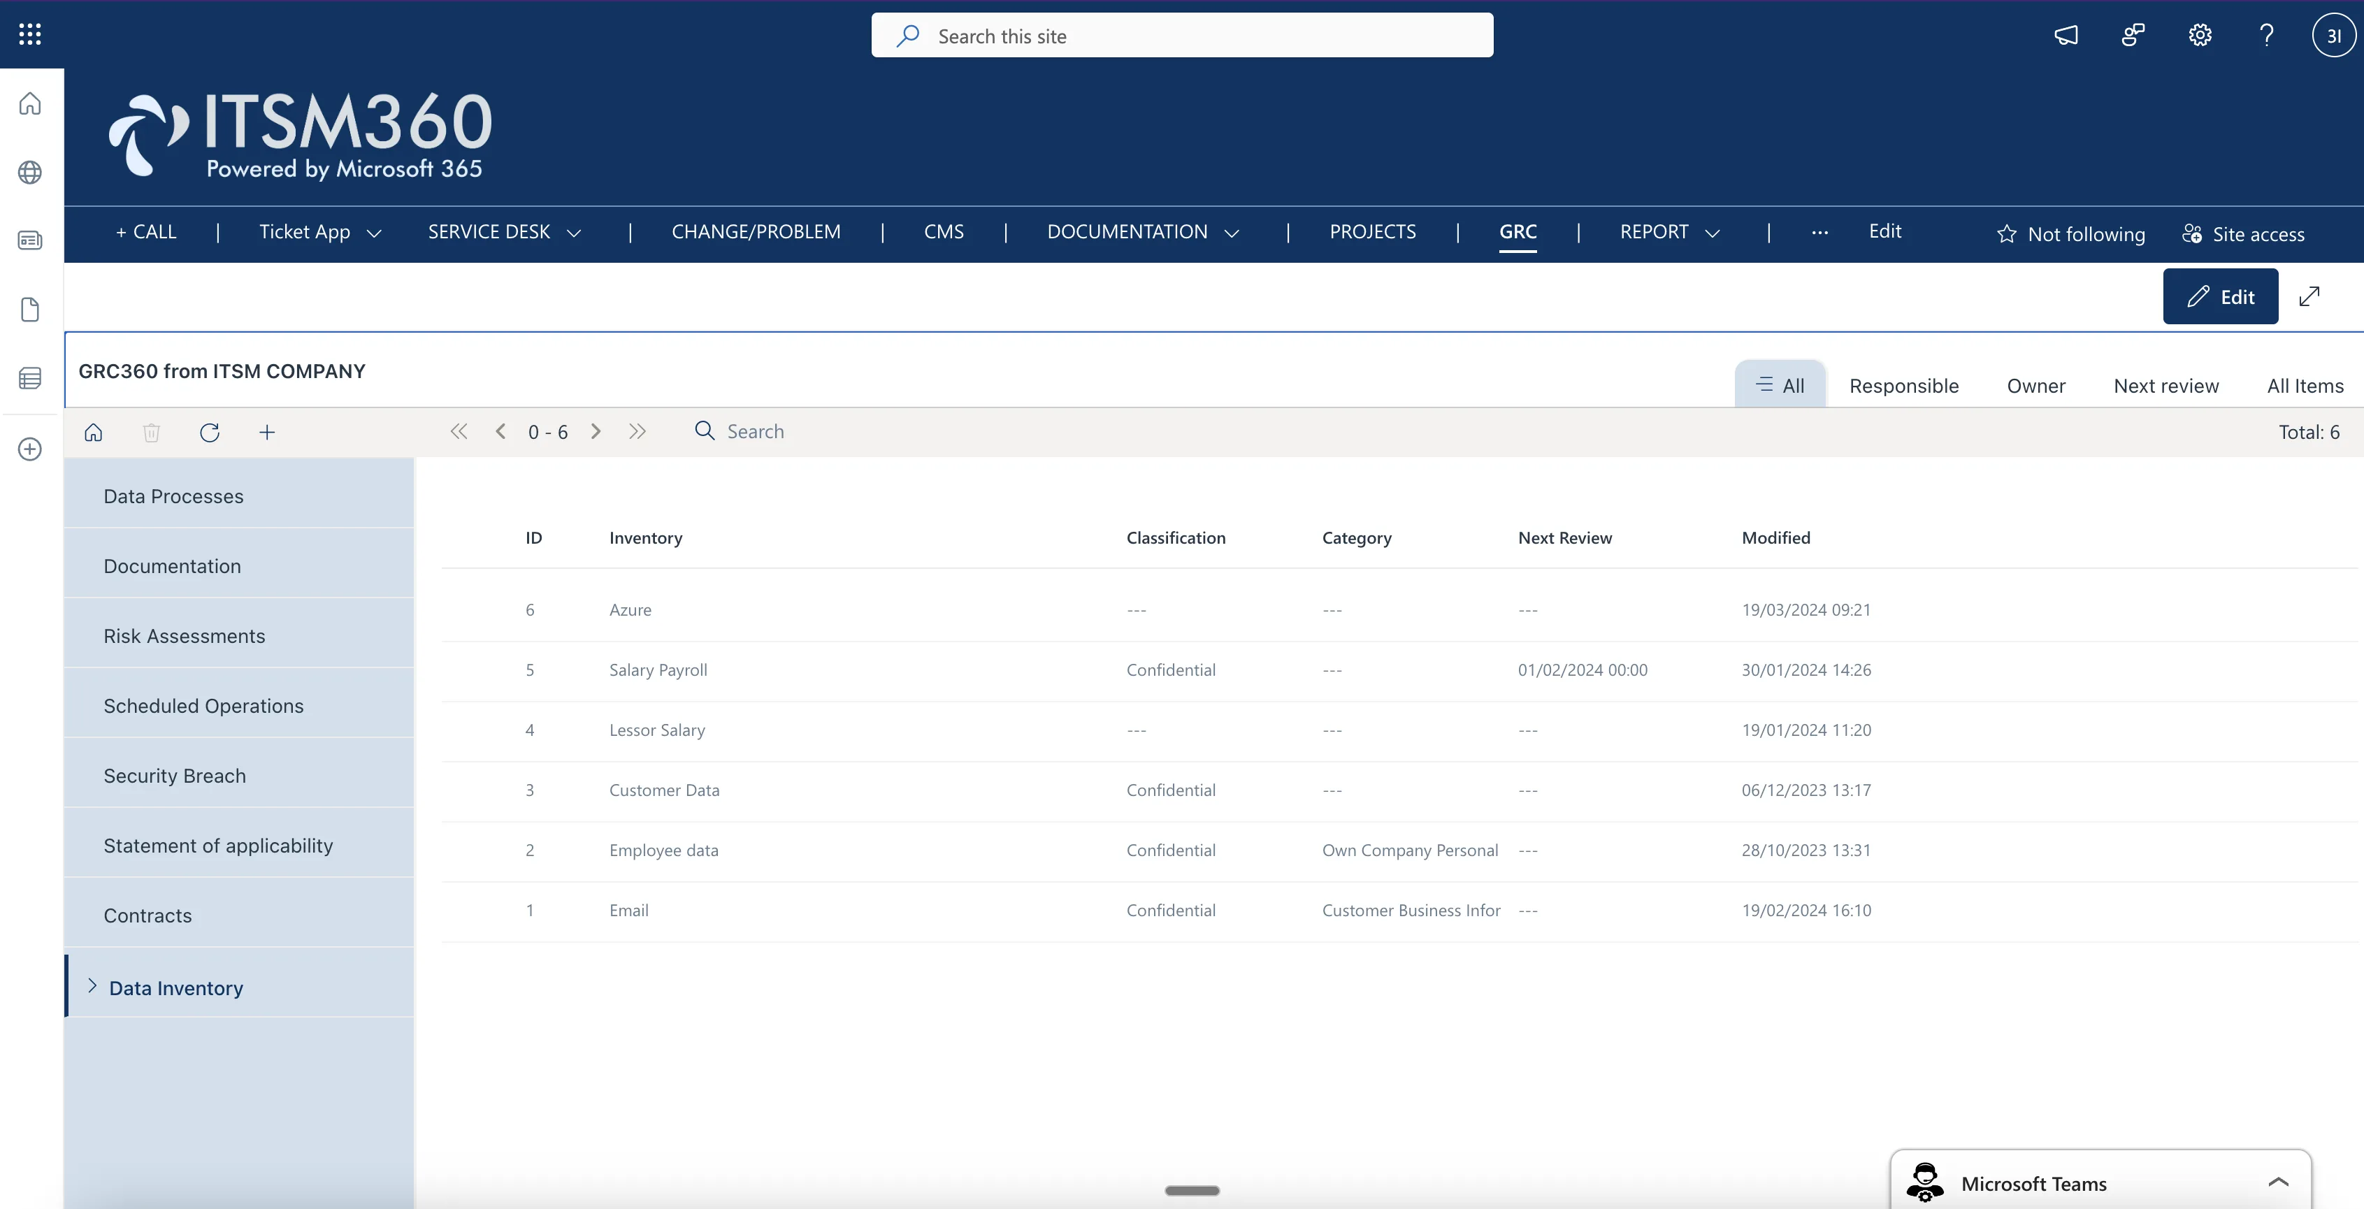Open the settings gear icon
Screen dimensions: 2364x1209
coord(2200,36)
